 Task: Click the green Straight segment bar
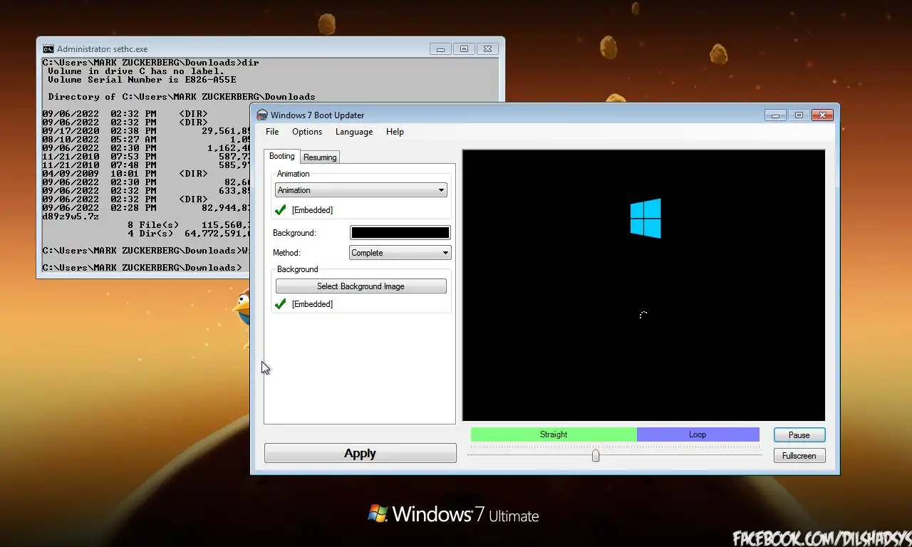554,434
